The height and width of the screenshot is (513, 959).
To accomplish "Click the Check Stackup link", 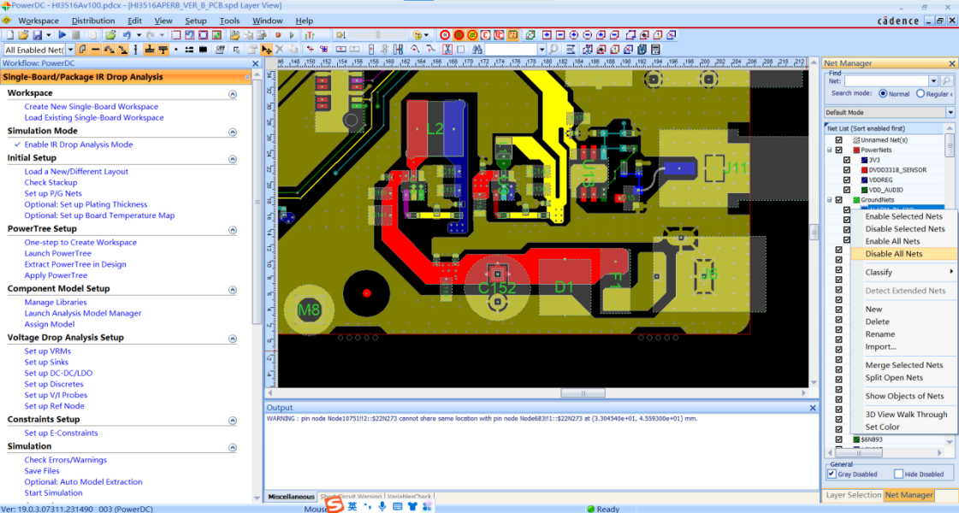I will (x=50, y=182).
